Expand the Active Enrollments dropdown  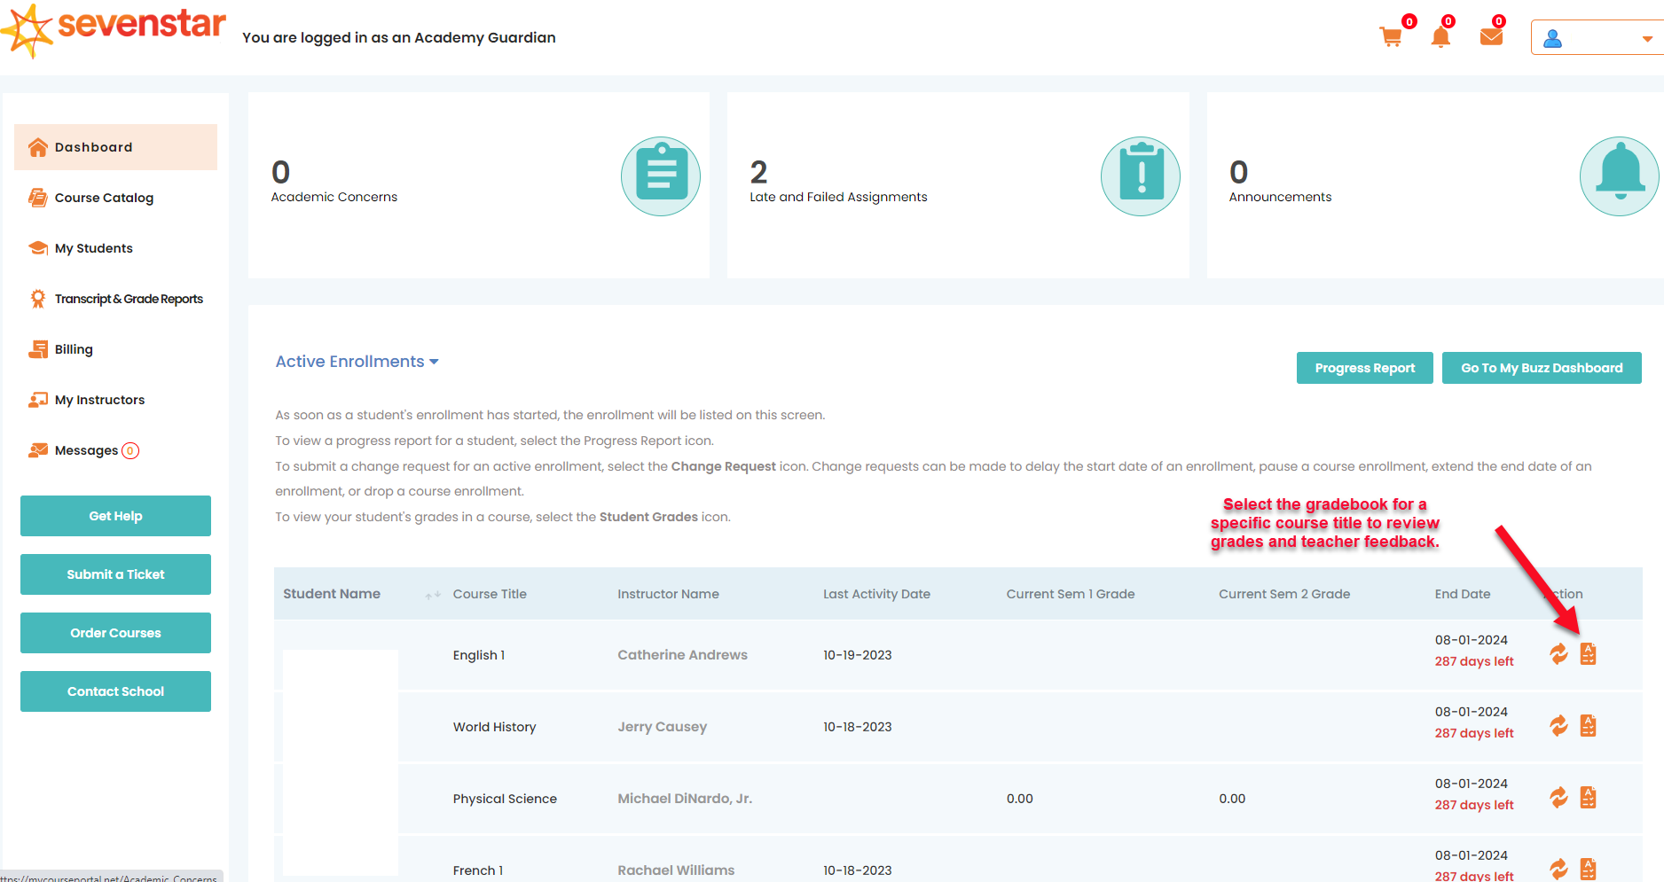tap(357, 362)
